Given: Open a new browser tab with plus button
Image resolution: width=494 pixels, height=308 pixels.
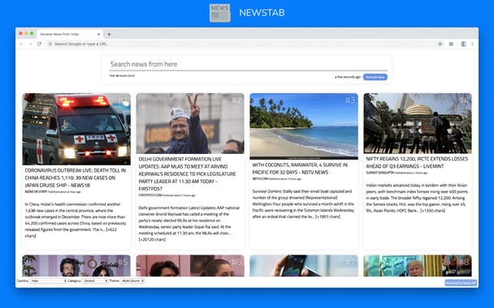Looking at the screenshot, I should point(109,34).
